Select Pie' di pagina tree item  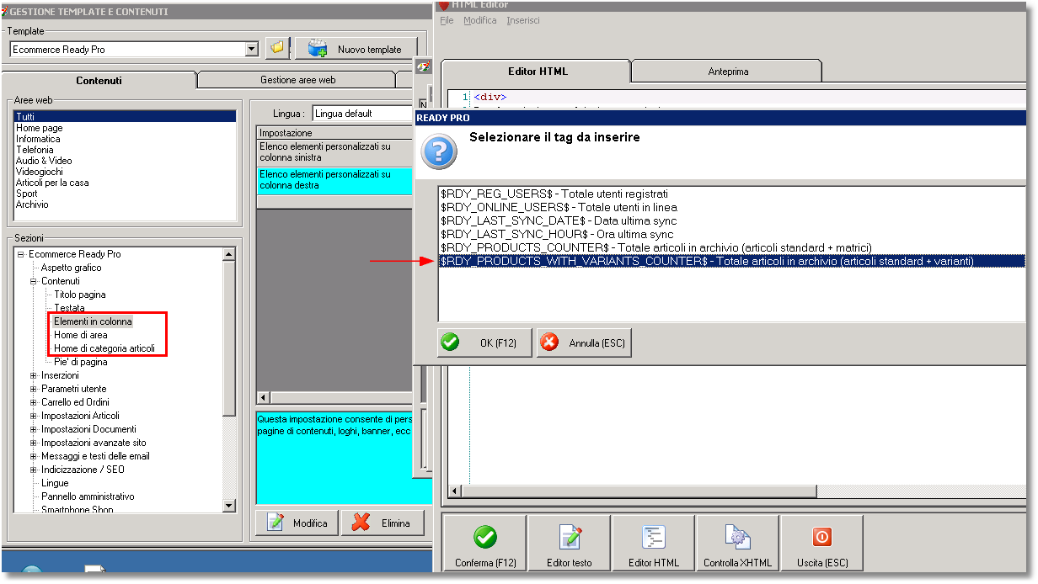coord(81,362)
